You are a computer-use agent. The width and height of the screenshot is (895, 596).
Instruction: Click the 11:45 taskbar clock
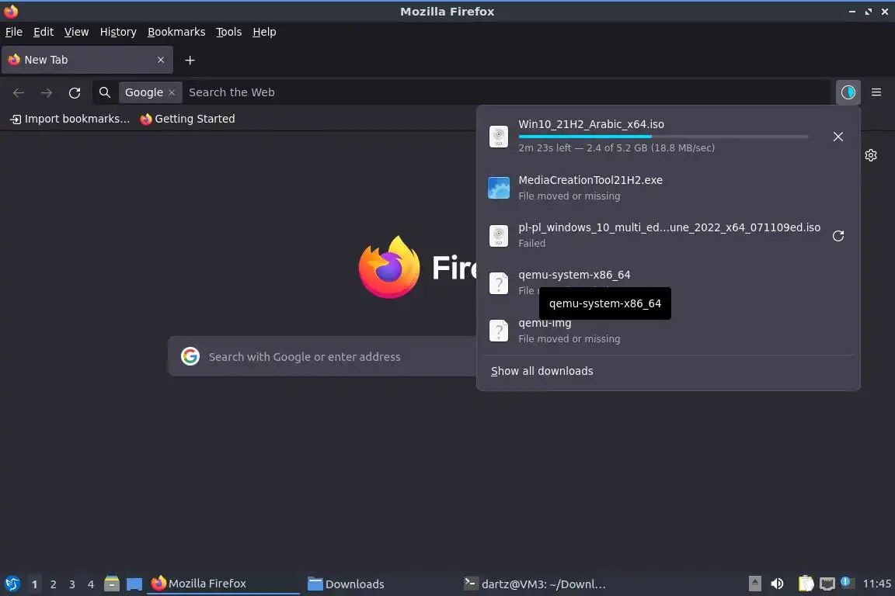tap(876, 584)
